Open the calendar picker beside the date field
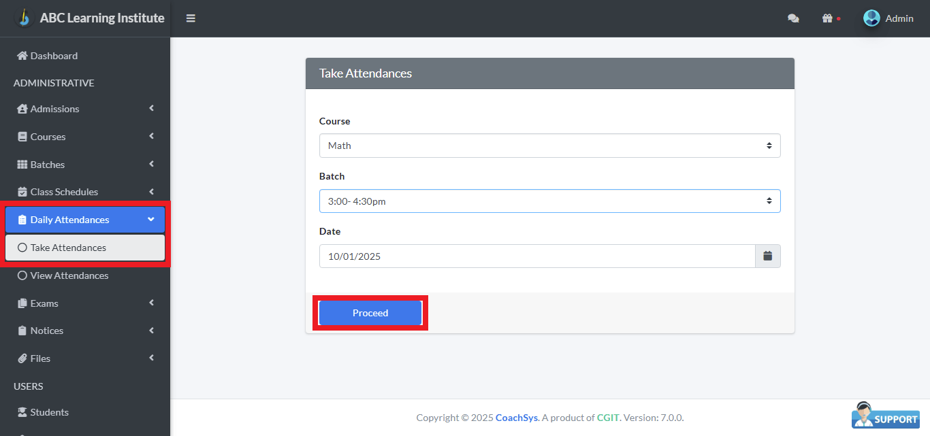Viewport: 930px width, 436px height. pyautogui.click(x=767, y=256)
